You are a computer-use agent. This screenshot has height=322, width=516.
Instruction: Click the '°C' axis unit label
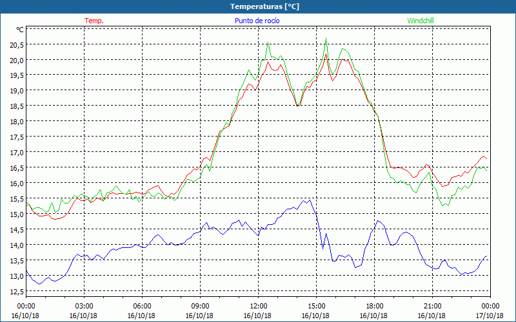coord(20,30)
